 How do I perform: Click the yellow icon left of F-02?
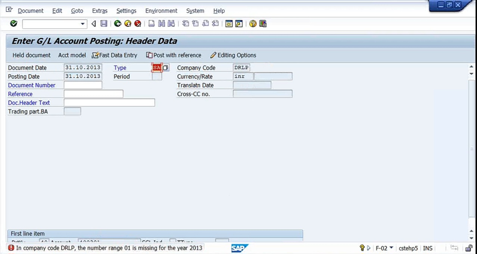coord(362,248)
